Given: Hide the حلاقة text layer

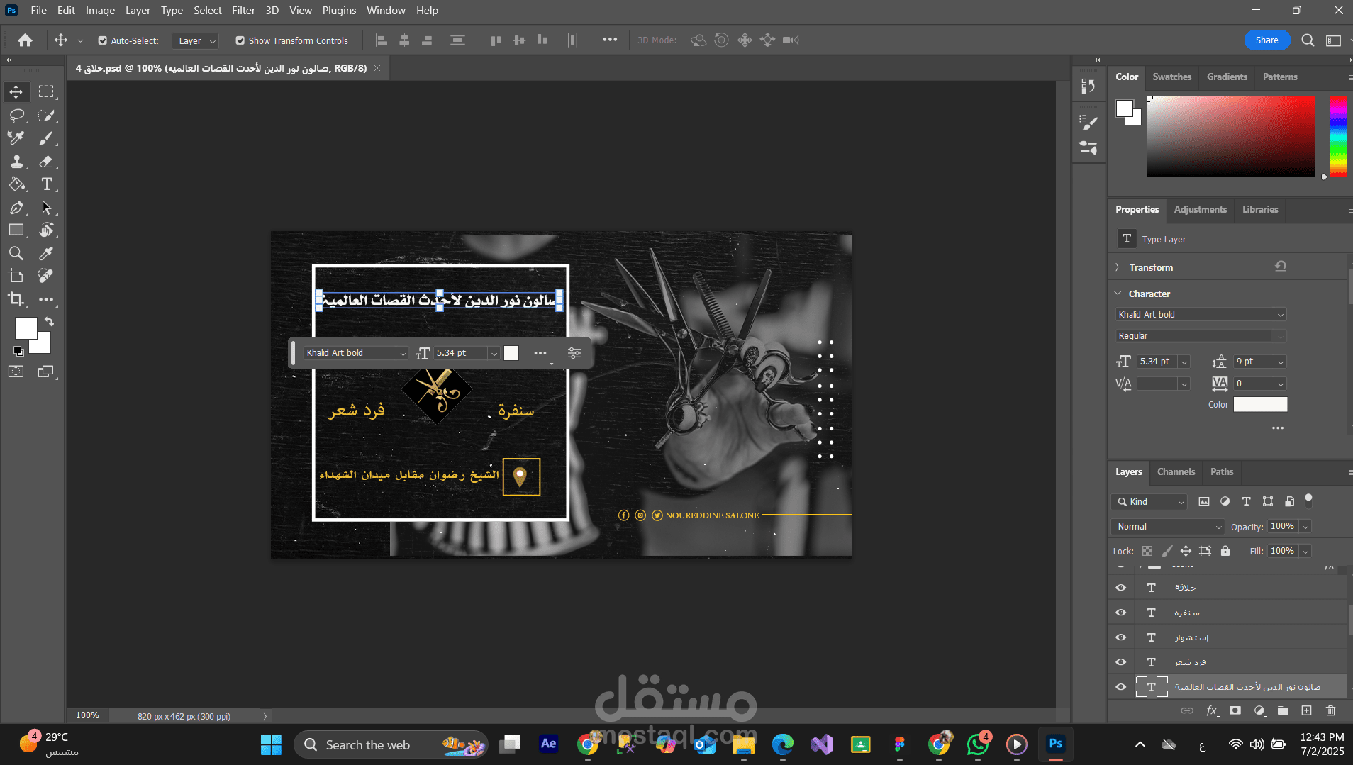Looking at the screenshot, I should click(1120, 588).
